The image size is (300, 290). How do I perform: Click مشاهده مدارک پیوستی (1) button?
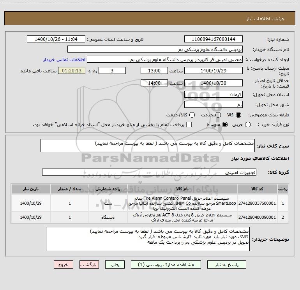tap(166, 265)
